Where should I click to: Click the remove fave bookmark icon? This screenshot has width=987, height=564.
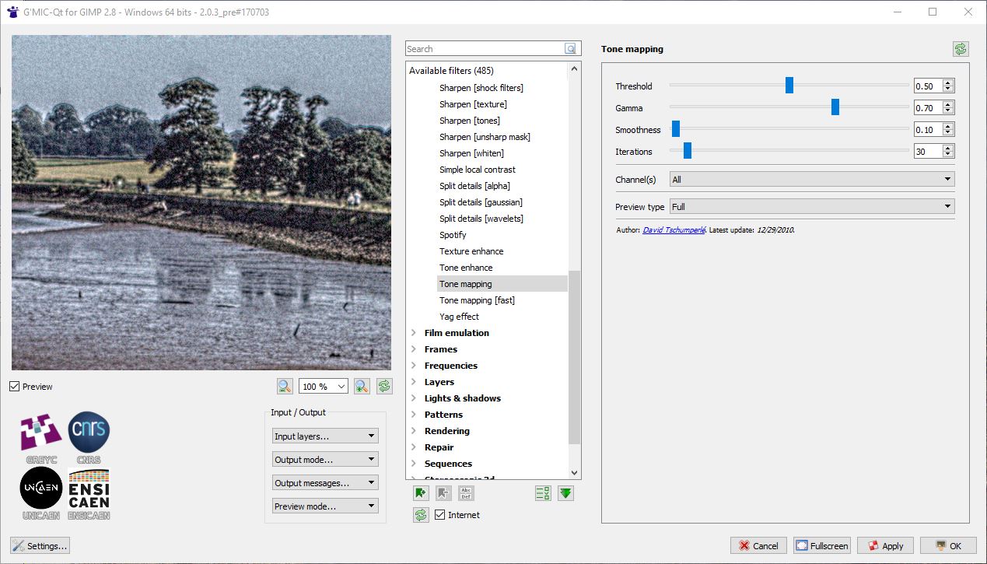tap(443, 492)
